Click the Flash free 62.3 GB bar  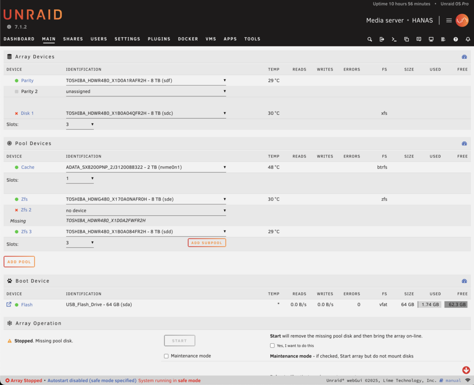tap(456, 304)
